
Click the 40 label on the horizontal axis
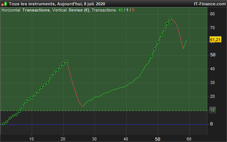[x=126, y=139]
